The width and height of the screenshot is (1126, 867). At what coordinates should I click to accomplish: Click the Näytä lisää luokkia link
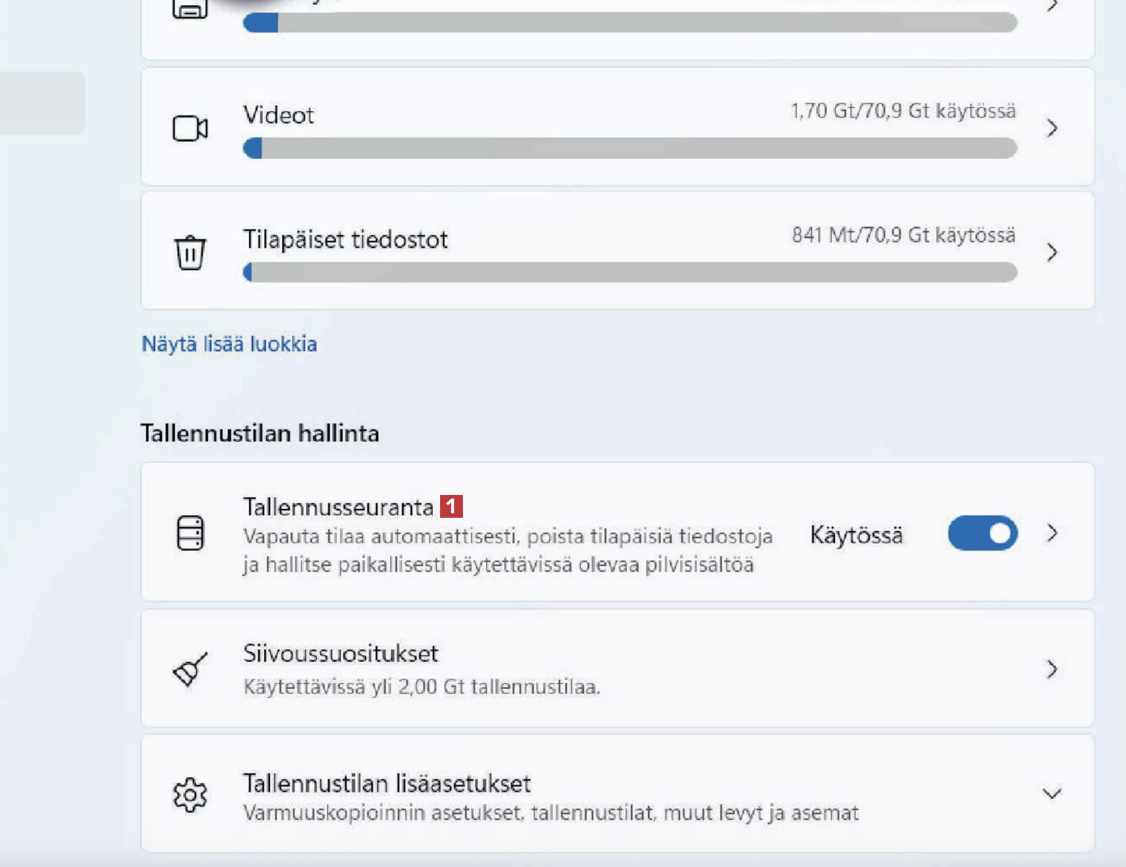tap(230, 344)
